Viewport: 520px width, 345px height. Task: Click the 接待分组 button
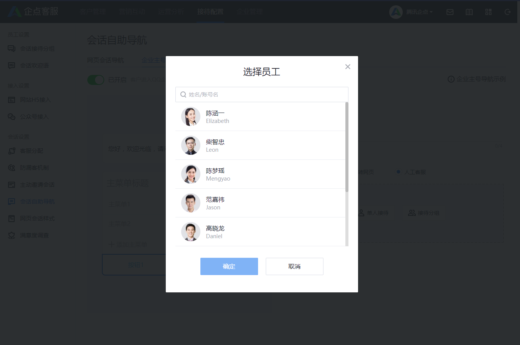pyautogui.click(x=423, y=212)
